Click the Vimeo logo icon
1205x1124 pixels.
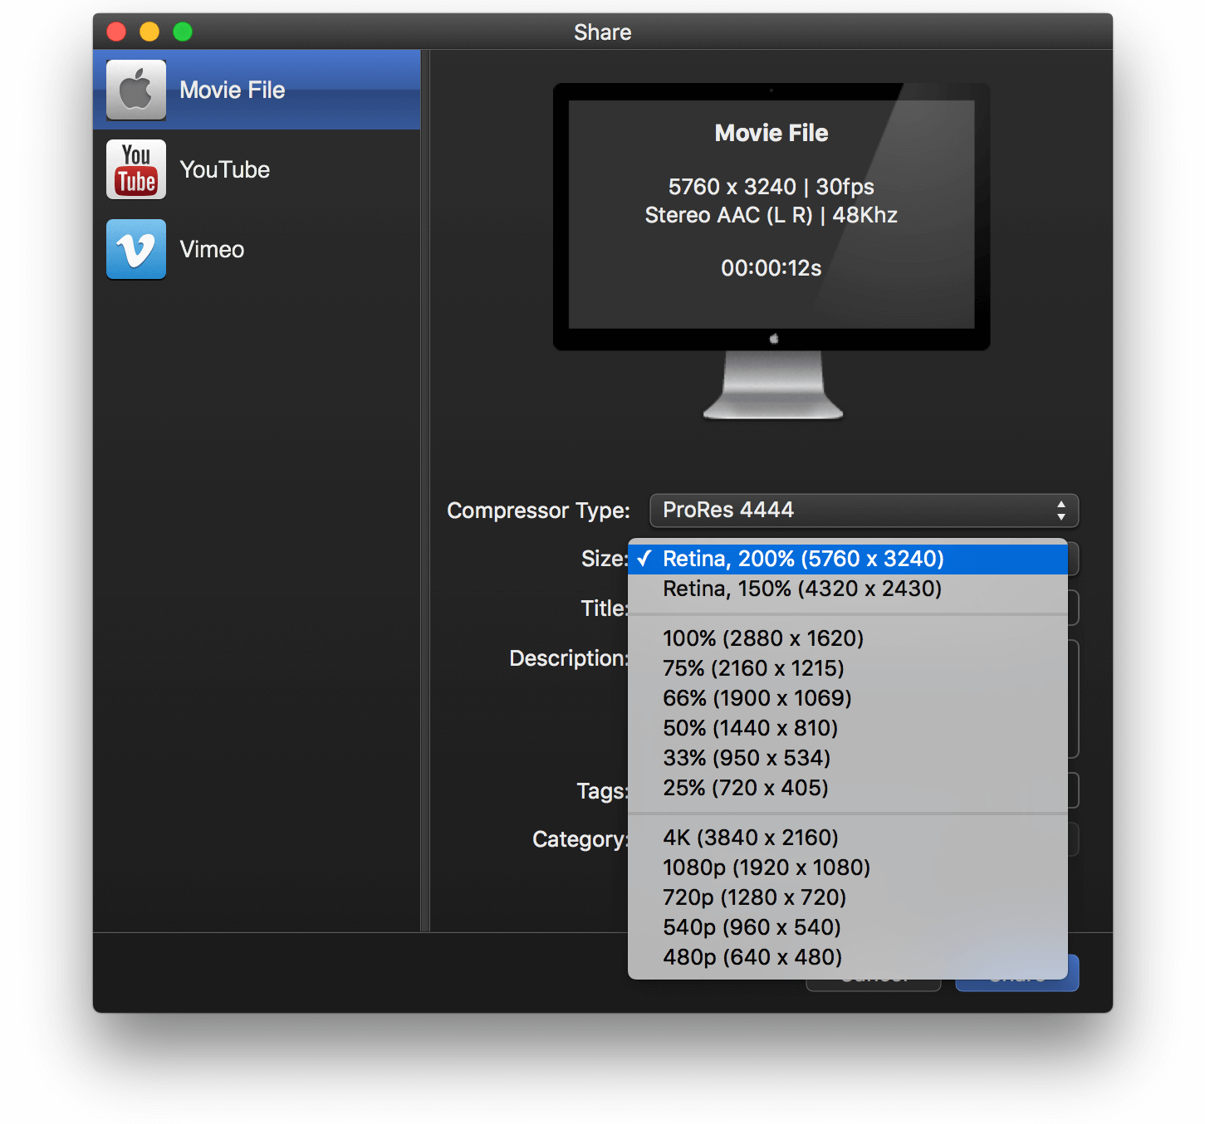tap(136, 249)
